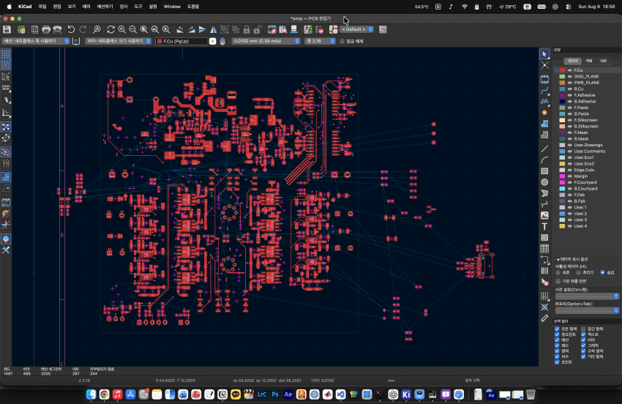
Task: Open the scripting console icon in the toolbar
Action: [x=383, y=29]
